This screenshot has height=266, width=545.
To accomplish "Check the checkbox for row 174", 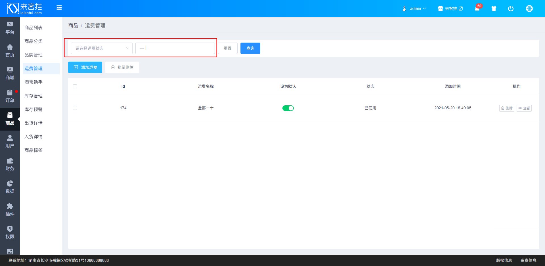I will (x=75, y=108).
